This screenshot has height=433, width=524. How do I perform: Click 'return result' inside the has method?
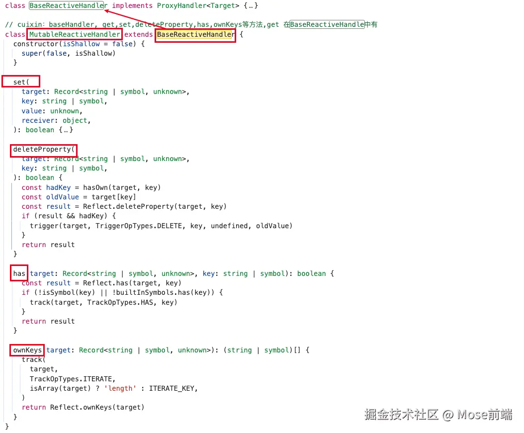point(48,322)
